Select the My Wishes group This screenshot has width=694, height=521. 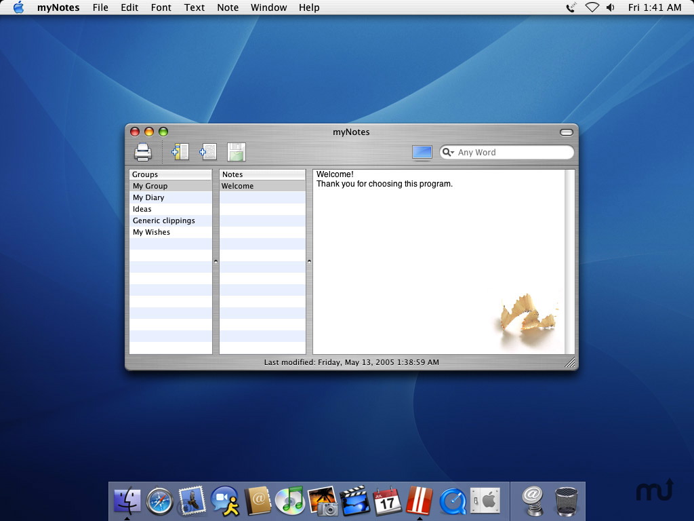(x=170, y=232)
